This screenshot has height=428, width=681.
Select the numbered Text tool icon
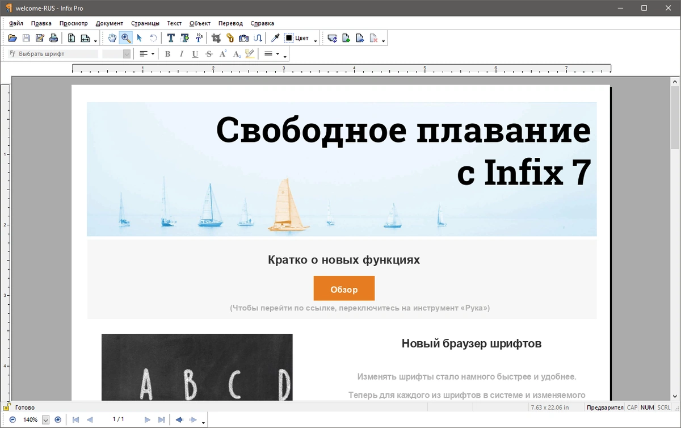tap(199, 38)
